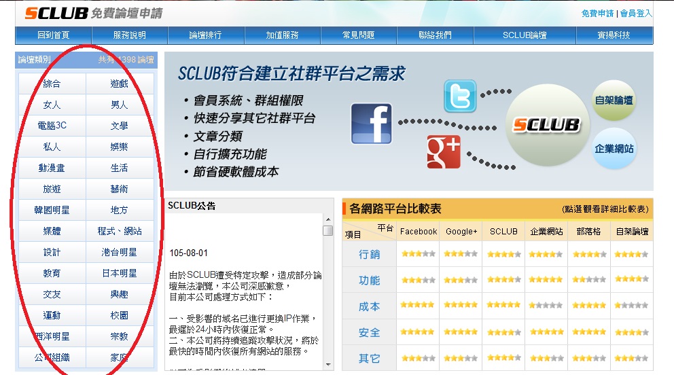The height and width of the screenshot is (375, 674).
Task: Open the 宗教 forum category
Action: 120,336
